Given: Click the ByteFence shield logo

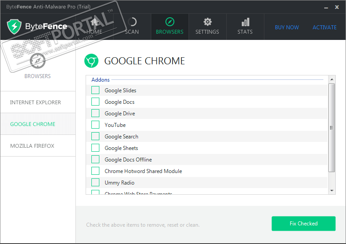Looking at the screenshot, I should coord(14,27).
